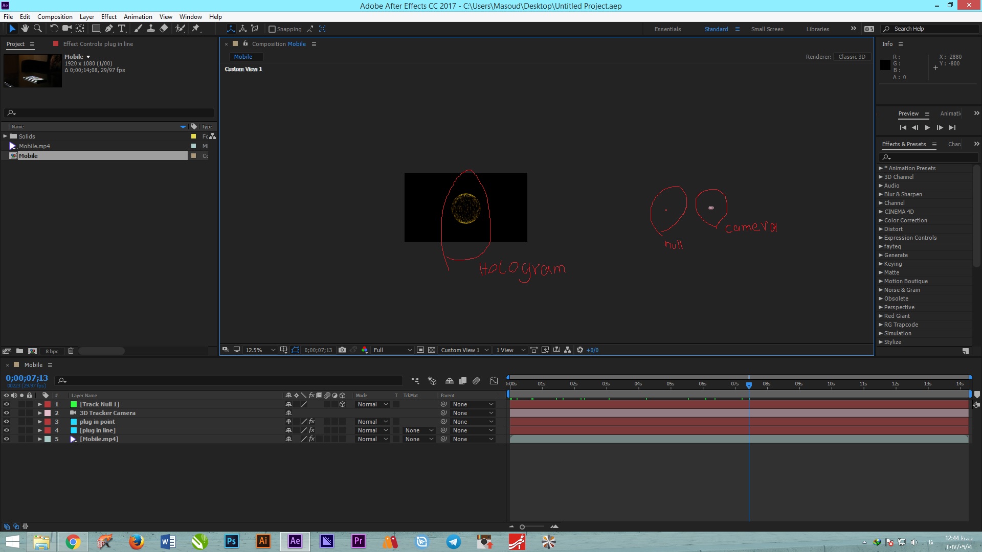Screen dimensions: 982x552
Task: Toggle 3D layer switch for Track Null 1
Action: point(343,404)
